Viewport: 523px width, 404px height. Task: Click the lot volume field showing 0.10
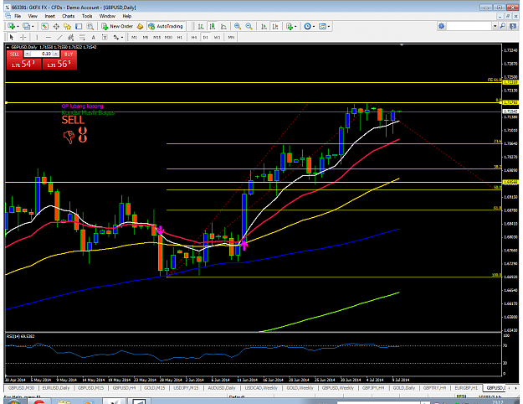tap(42, 54)
